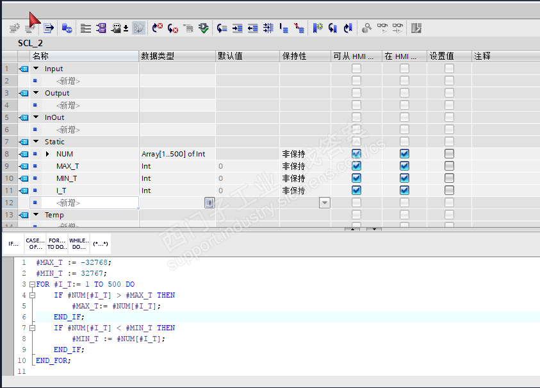540x388 pixels.
Task: Collapse the FOR loop code block
Action: [32, 284]
